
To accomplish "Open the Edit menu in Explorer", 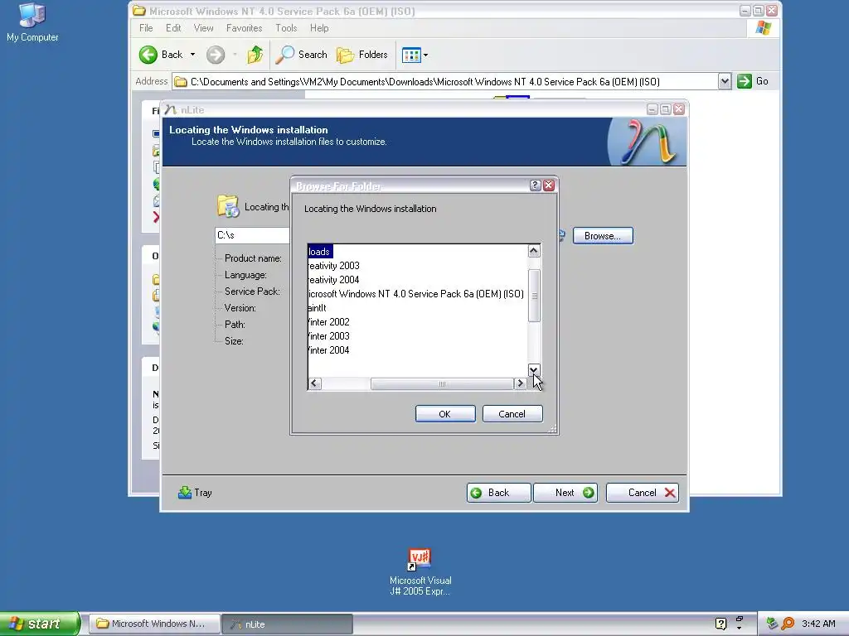I will point(173,28).
